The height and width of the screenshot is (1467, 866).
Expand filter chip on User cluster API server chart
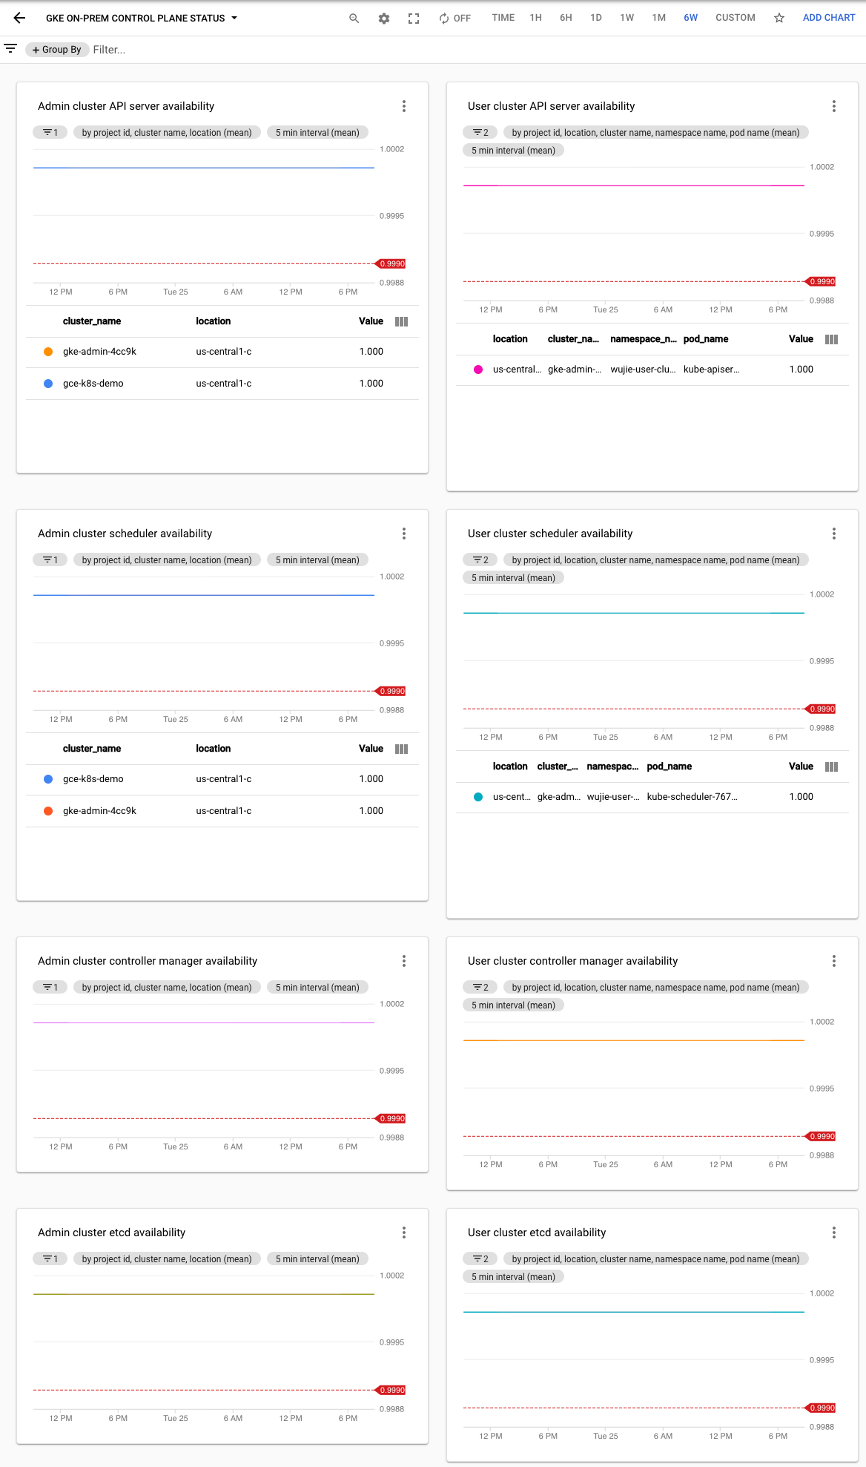[480, 133]
